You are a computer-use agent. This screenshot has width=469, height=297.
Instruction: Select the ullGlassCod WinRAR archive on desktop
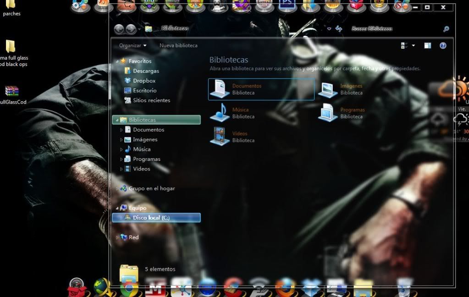pos(12,95)
